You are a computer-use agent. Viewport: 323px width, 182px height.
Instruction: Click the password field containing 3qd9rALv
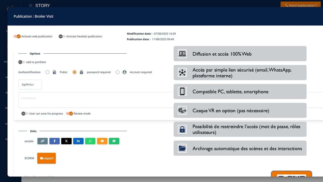[x=30, y=84]
